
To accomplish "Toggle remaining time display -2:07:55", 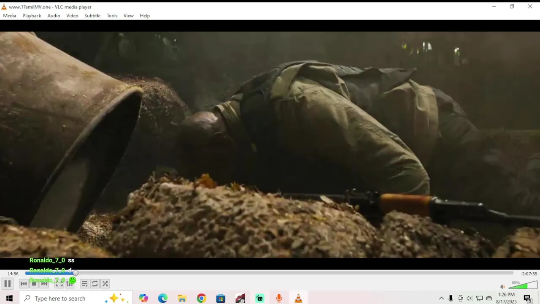I will [x=529, y=274].
